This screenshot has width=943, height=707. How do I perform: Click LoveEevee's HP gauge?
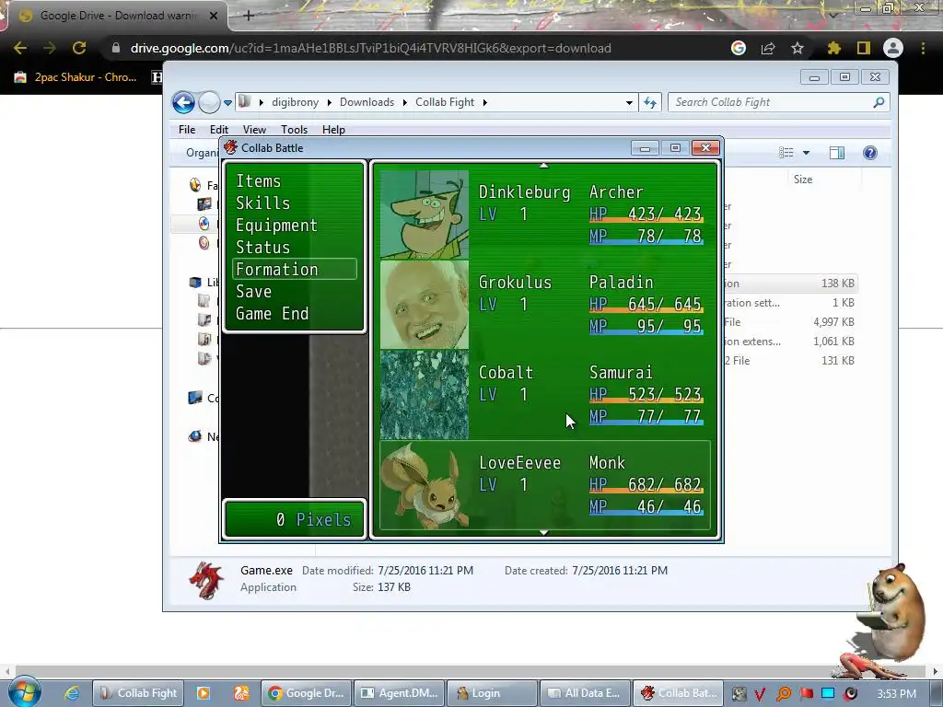[646, 484]
